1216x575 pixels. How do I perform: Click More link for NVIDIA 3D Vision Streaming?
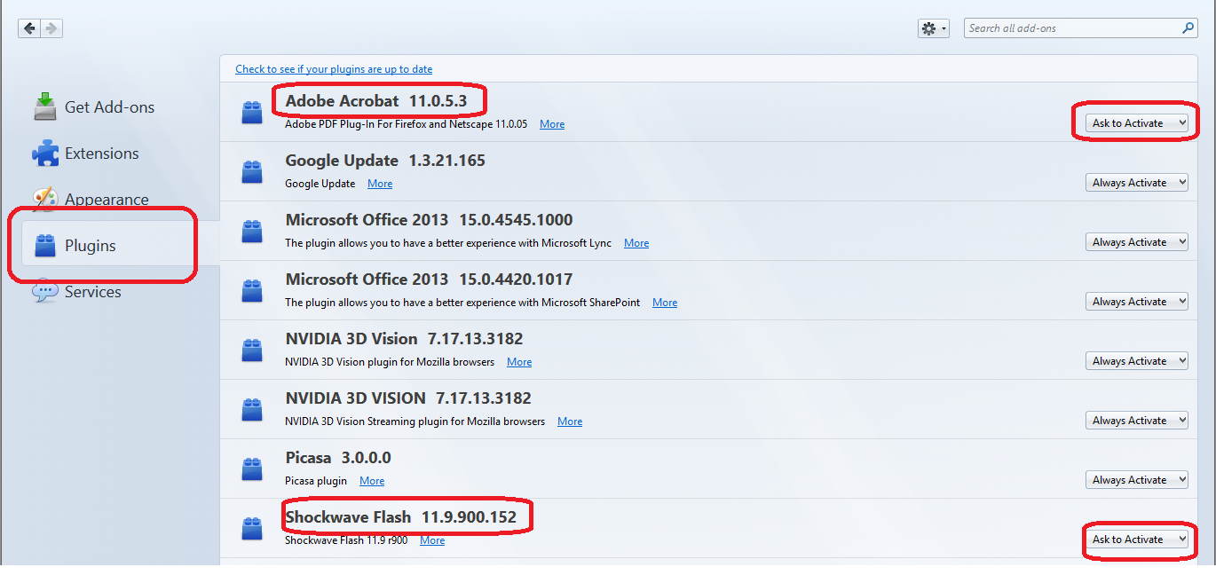570,421
